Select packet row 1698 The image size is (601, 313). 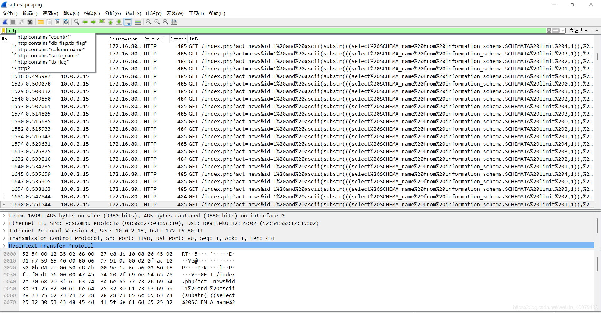click(x=297, y=204)
